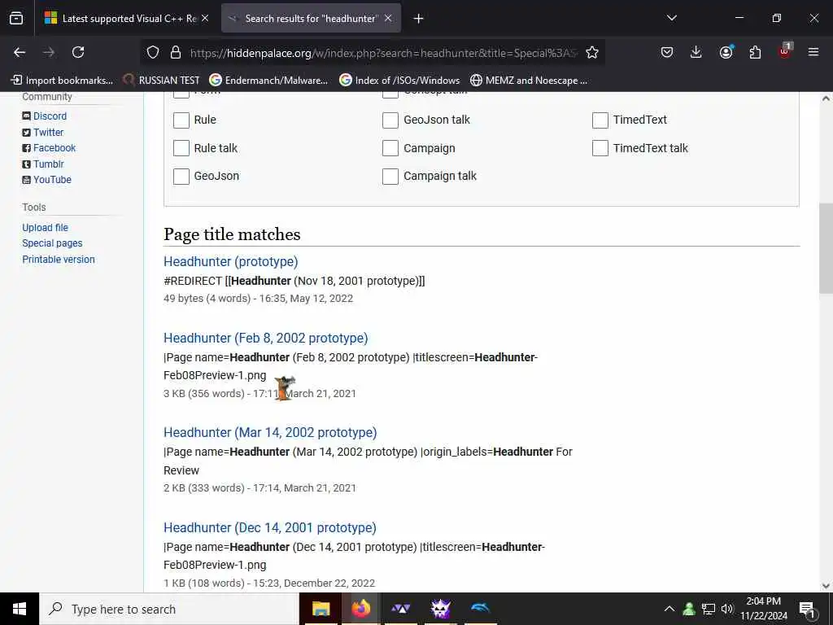Switch to the Latest supported Visual C++ tab
The image size is (833, 625).
126,19
